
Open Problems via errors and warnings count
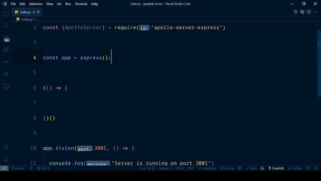[43, 168]
